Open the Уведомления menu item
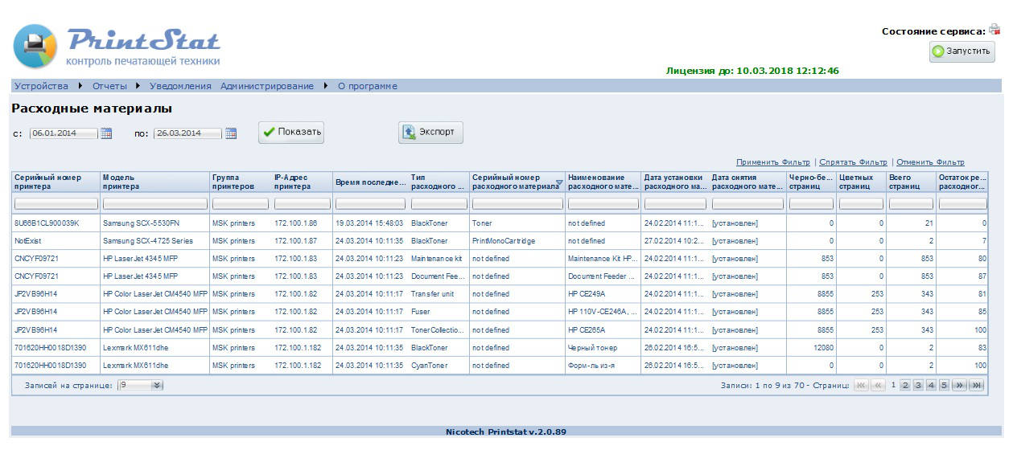1013x454 pixels. click(180, 86)
